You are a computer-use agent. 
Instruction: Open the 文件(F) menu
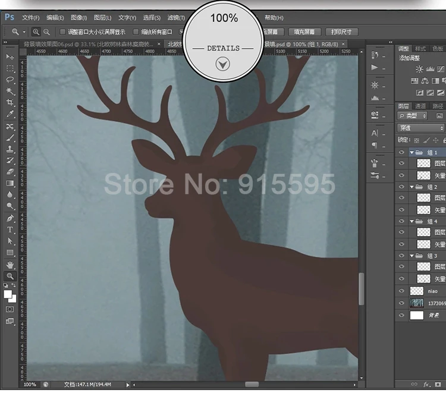click(x=31, y=18)
